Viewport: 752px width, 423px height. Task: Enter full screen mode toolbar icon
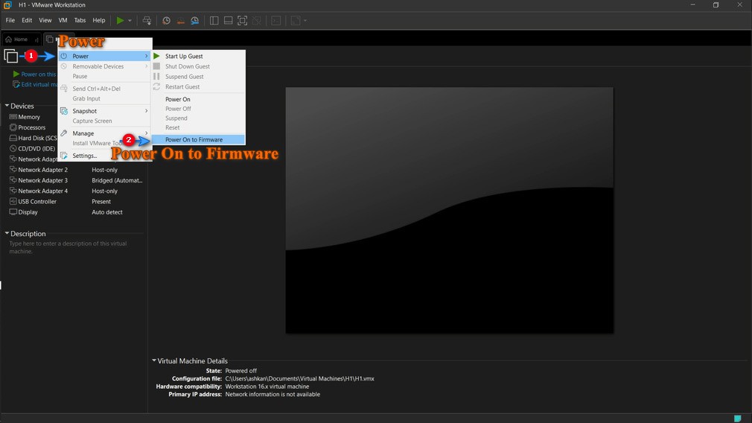243,21
